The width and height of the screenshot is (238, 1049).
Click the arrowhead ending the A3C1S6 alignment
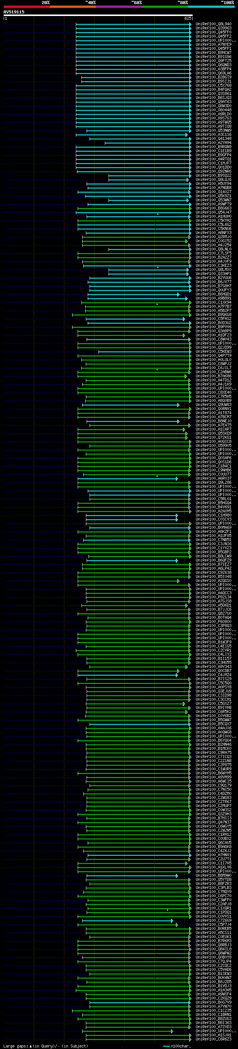click(x=187, y=135)
